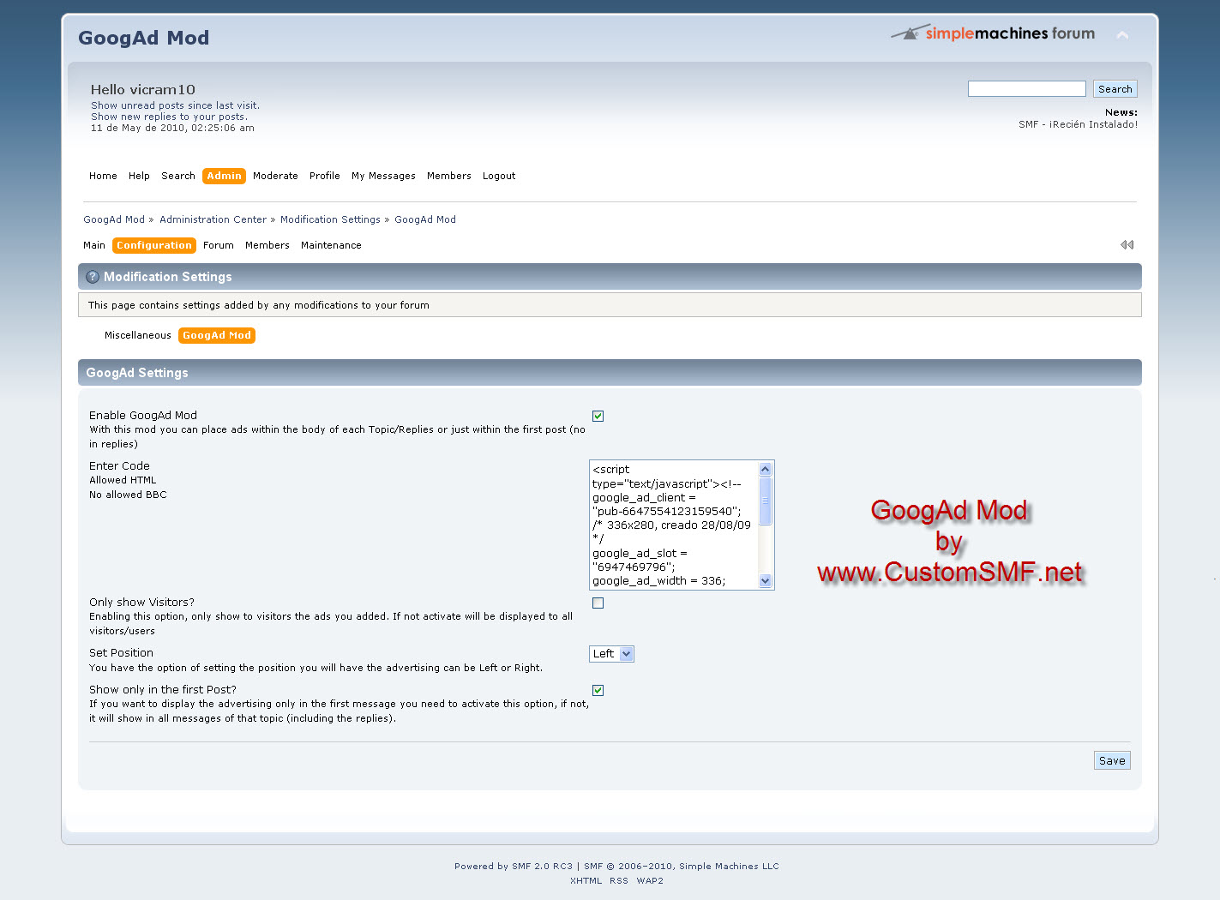
Task: Click the Modification Settings breadcrumb
Action: point(330,219)
